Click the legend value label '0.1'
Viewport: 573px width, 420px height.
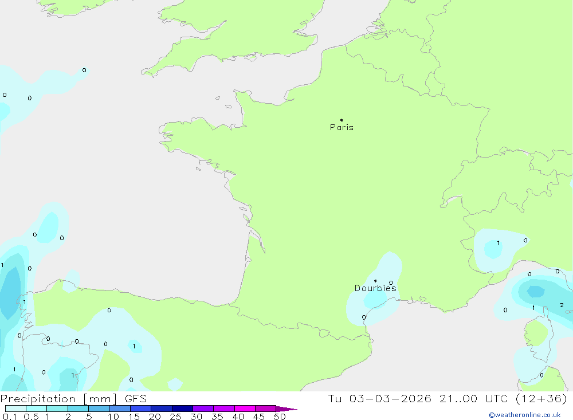pos(10,417)
